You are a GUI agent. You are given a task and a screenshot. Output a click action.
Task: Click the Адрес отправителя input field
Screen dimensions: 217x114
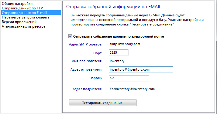tap(141, 69)
